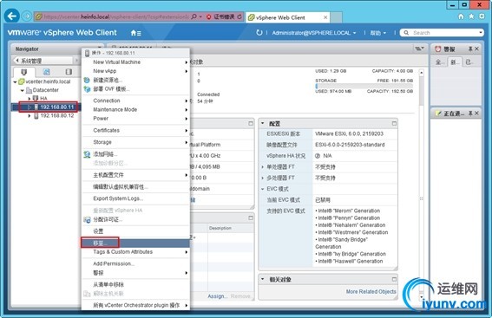Viewport: 492px width, 318px height.
Task: Select host 192.168.80.12 in the tree
Action: [57, 115]
